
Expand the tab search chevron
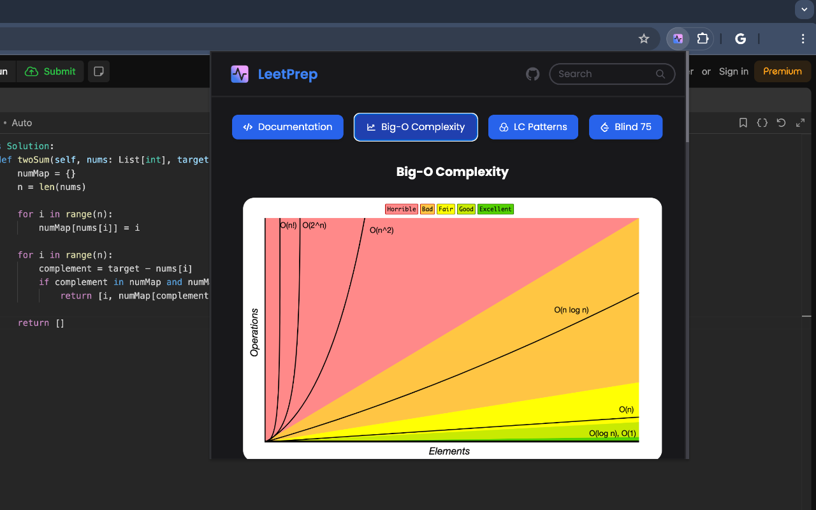[x=804, y=10]
